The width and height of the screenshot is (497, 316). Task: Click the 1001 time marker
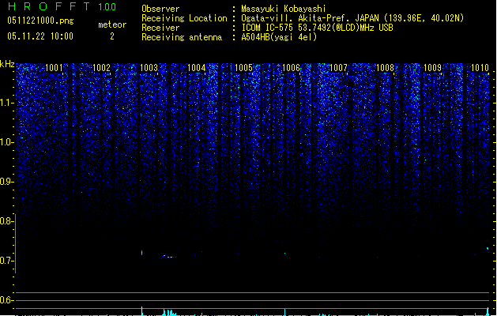tap(55, 67)
